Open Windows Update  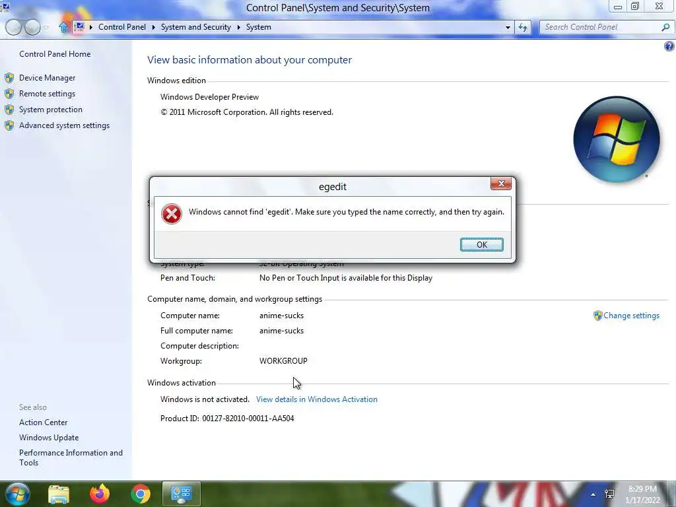coord(49,438)
